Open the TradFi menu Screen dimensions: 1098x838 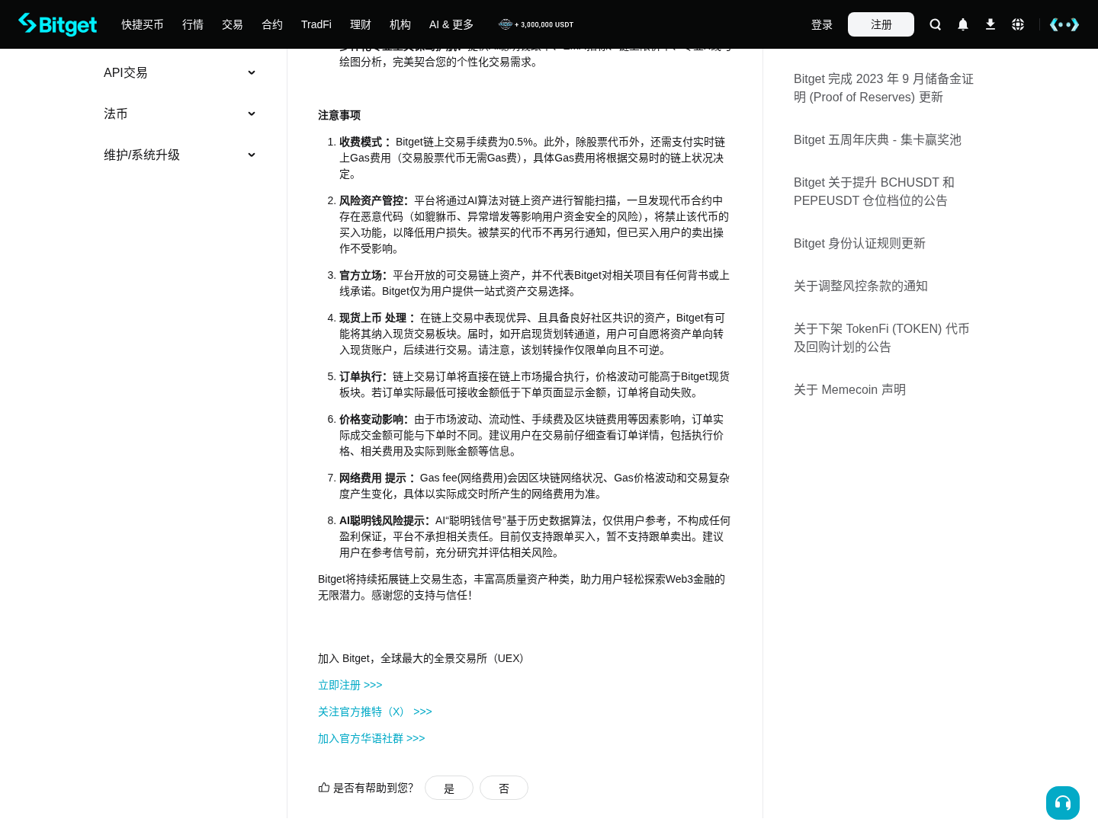point(316,24)
